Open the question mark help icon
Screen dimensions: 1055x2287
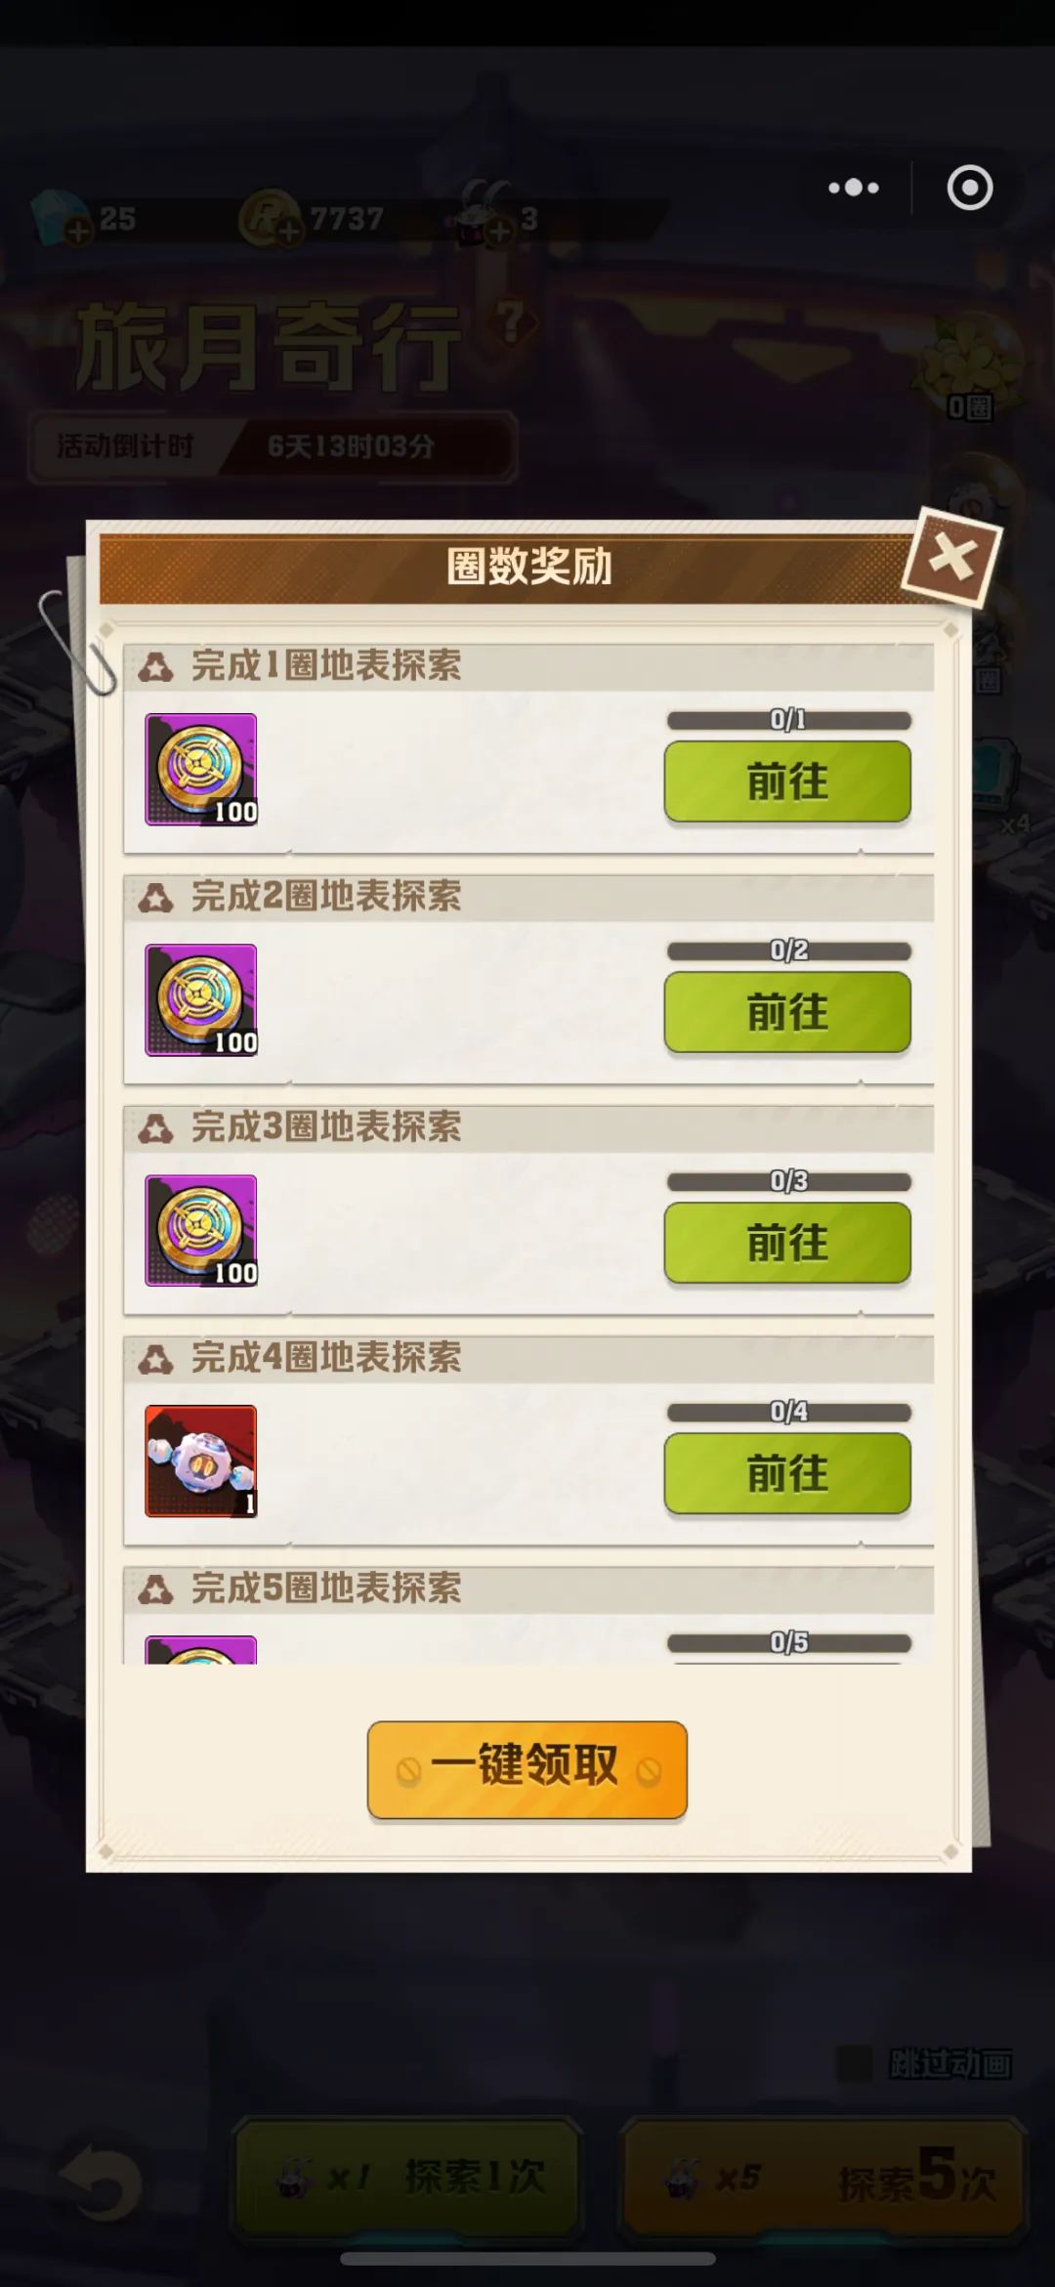tap(512, 320)
